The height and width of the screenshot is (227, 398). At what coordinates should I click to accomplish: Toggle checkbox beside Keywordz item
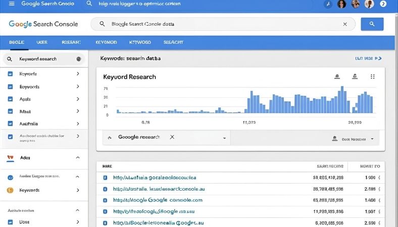pyautogui.click(x=10, y=74)
